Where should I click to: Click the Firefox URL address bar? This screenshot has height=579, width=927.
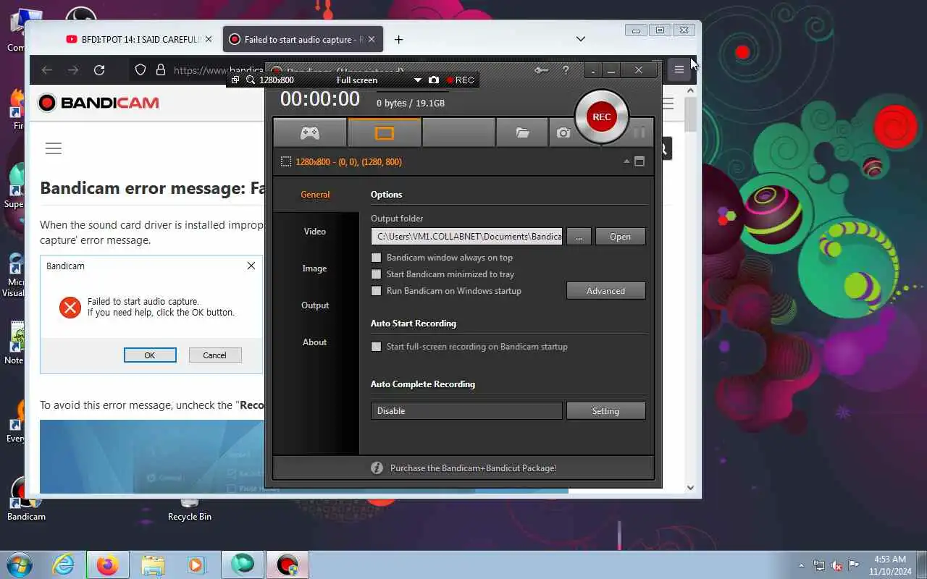pyautogui.click(x=217, y=70)
